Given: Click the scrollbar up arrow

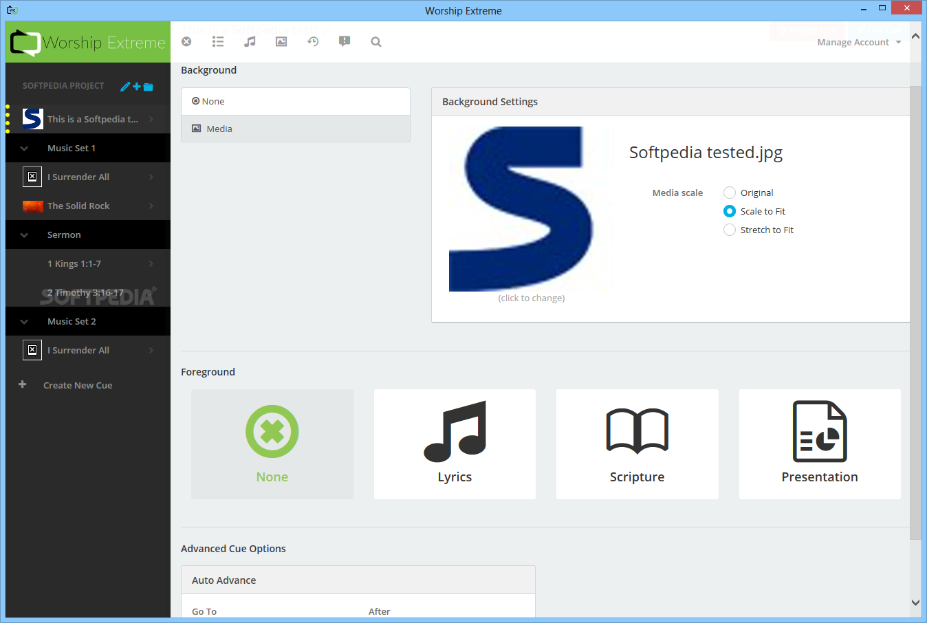Looking at the screenshot, I should [x=915, y=36].
